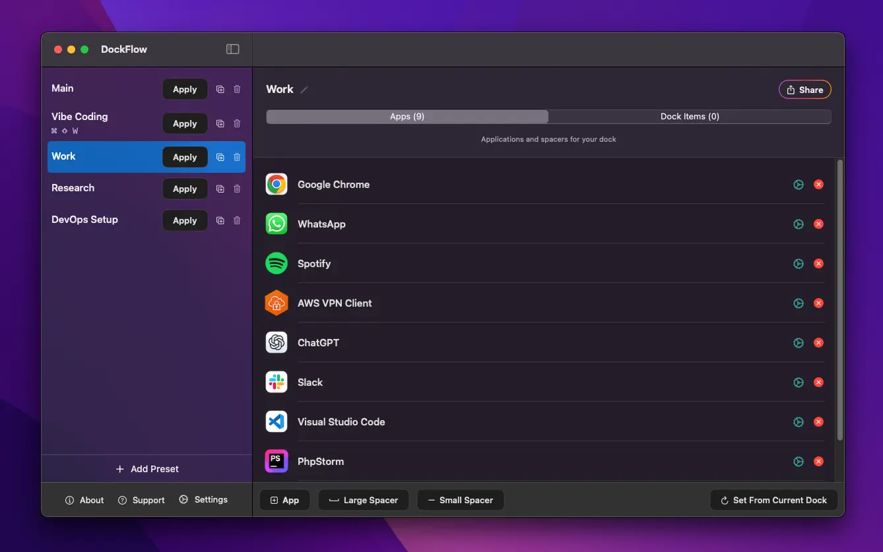Screen dimensions: 883x552
Task: Apply the Vibe Coding preset
Action: pos(185,123)
